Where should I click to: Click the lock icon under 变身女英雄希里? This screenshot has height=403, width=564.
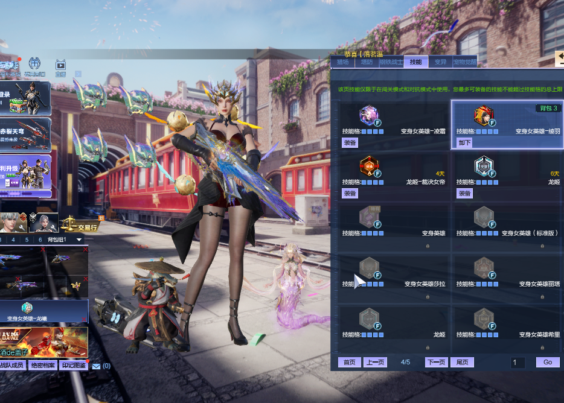[542, 347]
